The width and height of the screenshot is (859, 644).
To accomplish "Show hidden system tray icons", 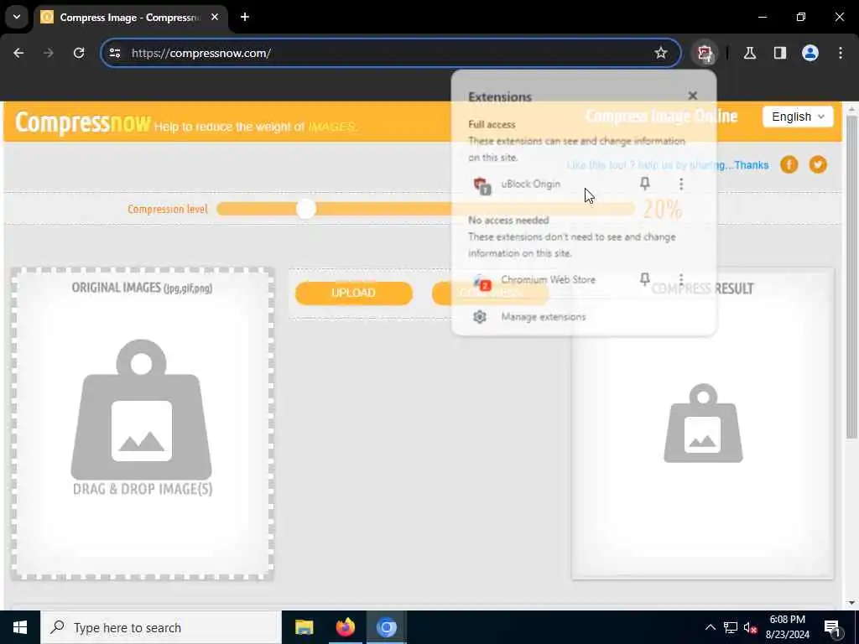I will click(710, 627).
